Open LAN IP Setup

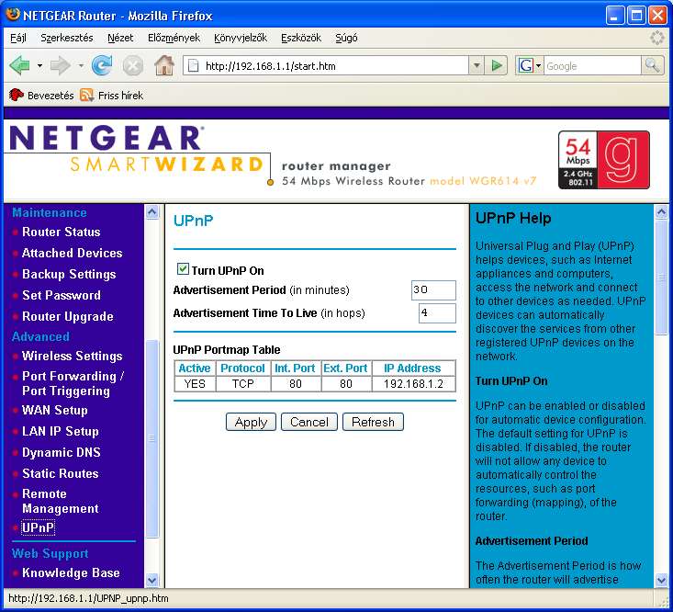pos(61,431)
